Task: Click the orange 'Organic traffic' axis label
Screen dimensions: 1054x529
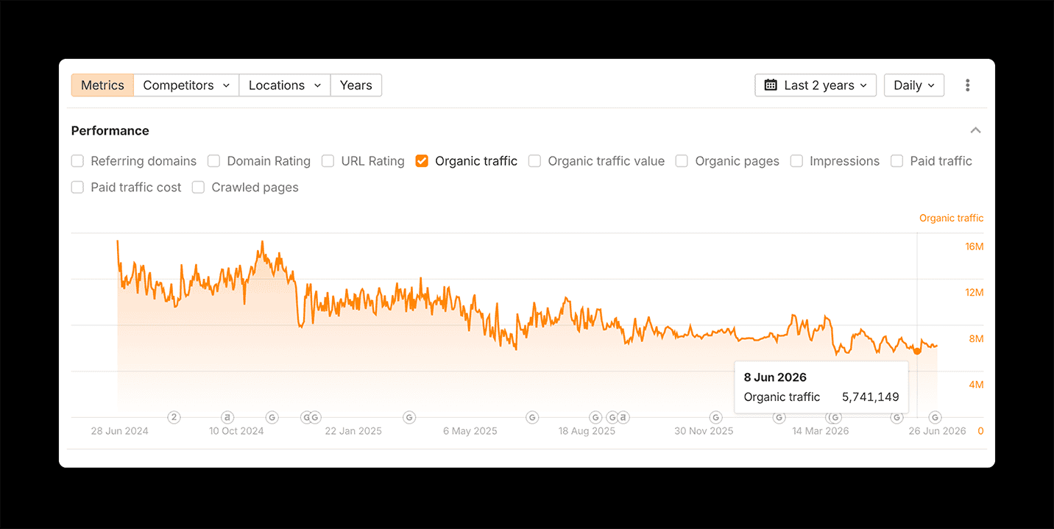Action: (951, 219)
